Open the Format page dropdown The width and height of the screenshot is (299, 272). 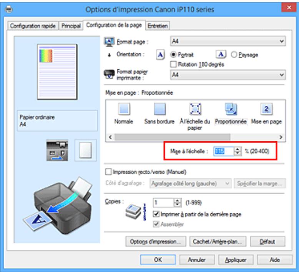(x=228, y=41)
